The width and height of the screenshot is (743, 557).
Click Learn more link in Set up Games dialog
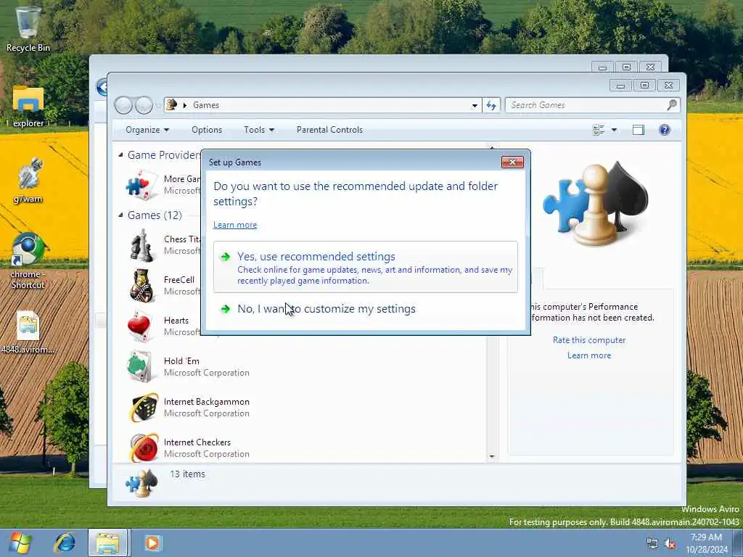[x=235, y=225]
